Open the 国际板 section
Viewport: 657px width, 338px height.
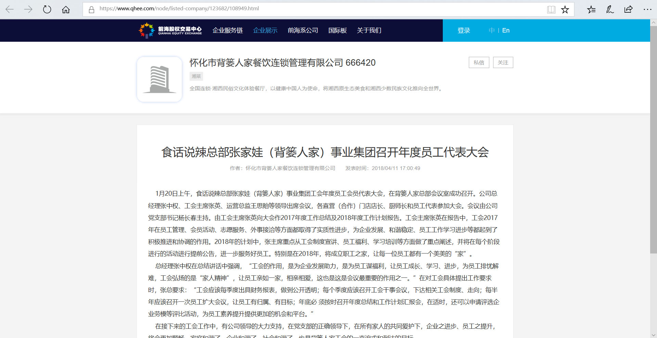point(337,30)
